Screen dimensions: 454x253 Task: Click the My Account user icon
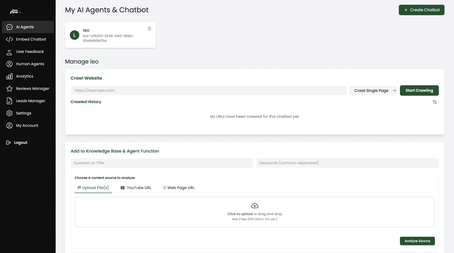click(9, 126)
